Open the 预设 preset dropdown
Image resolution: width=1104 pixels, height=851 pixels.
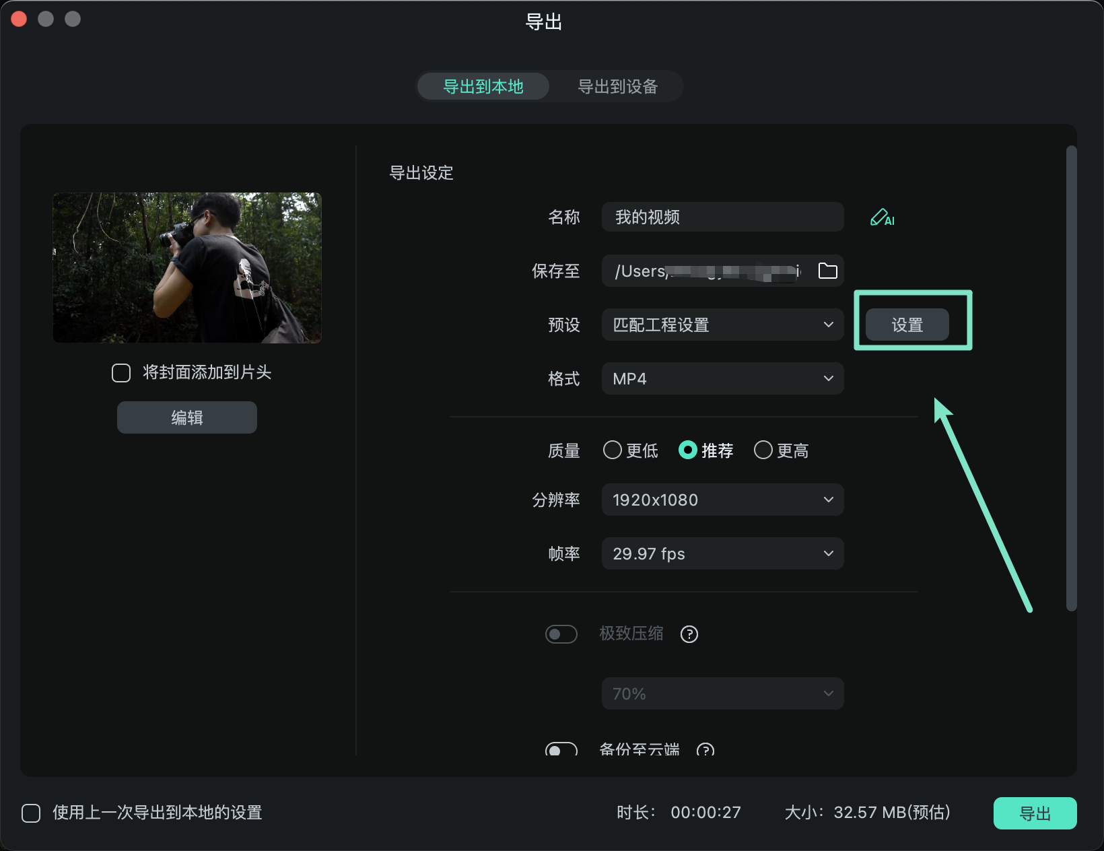(x=722, y=325)
